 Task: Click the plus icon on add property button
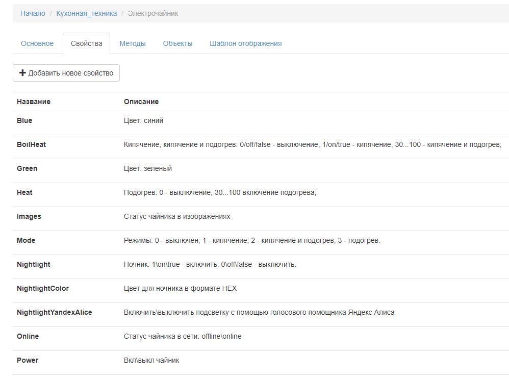coord(22,73)
